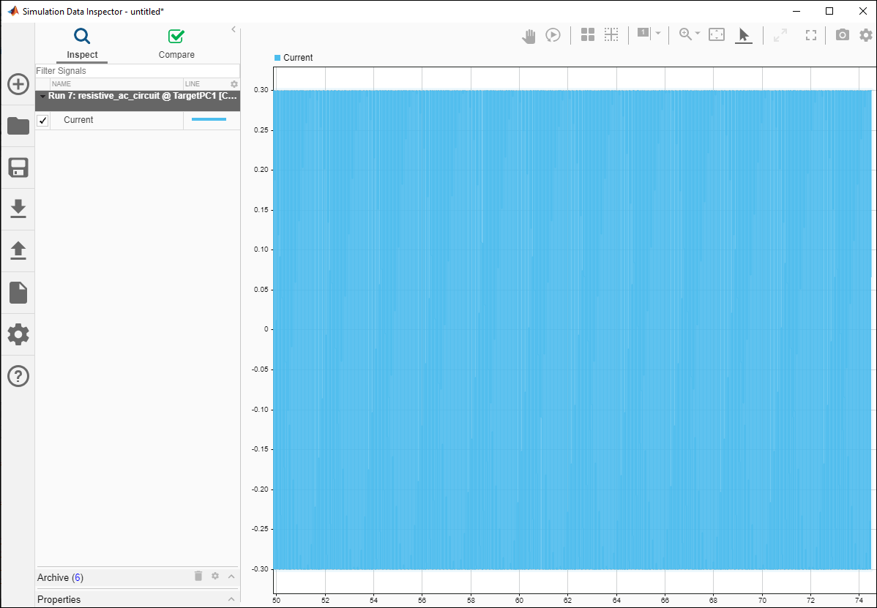Click the Fit-to-View icon
877x608 pixels.
(x=716, y=34)
